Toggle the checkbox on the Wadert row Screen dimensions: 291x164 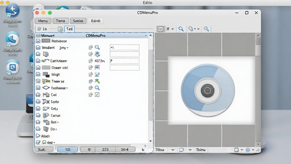point(38,48)
